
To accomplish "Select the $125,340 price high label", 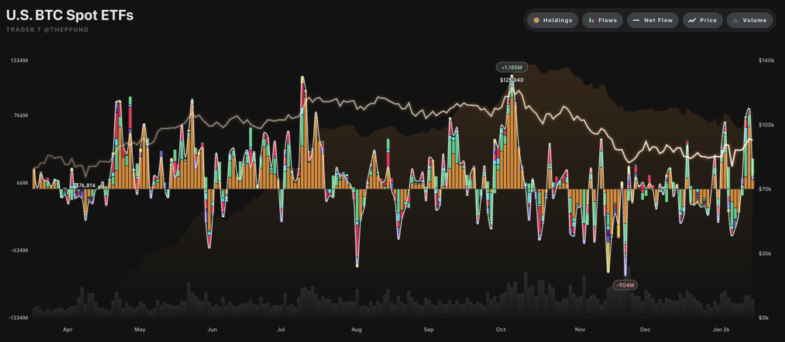I will [512, 80].
